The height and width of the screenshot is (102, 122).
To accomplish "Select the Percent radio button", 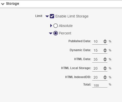I will click(x=56, y=33).
